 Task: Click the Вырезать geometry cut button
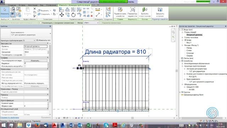pyautogui.click(x=45, y=11)
